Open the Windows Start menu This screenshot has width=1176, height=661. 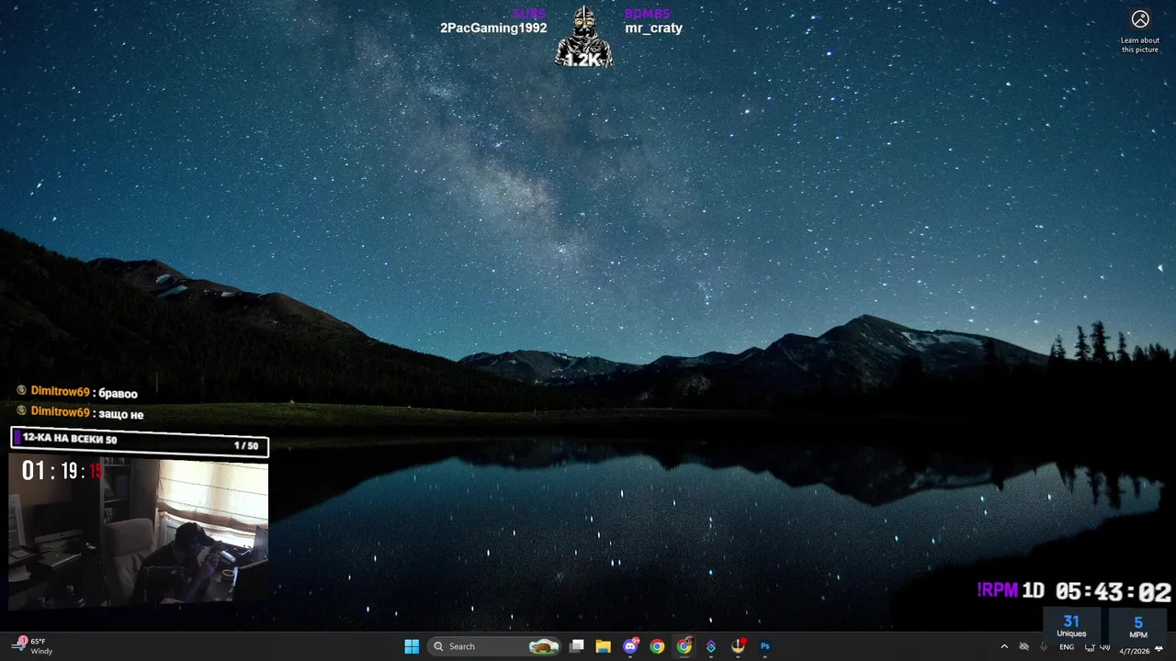click(412, 646)
